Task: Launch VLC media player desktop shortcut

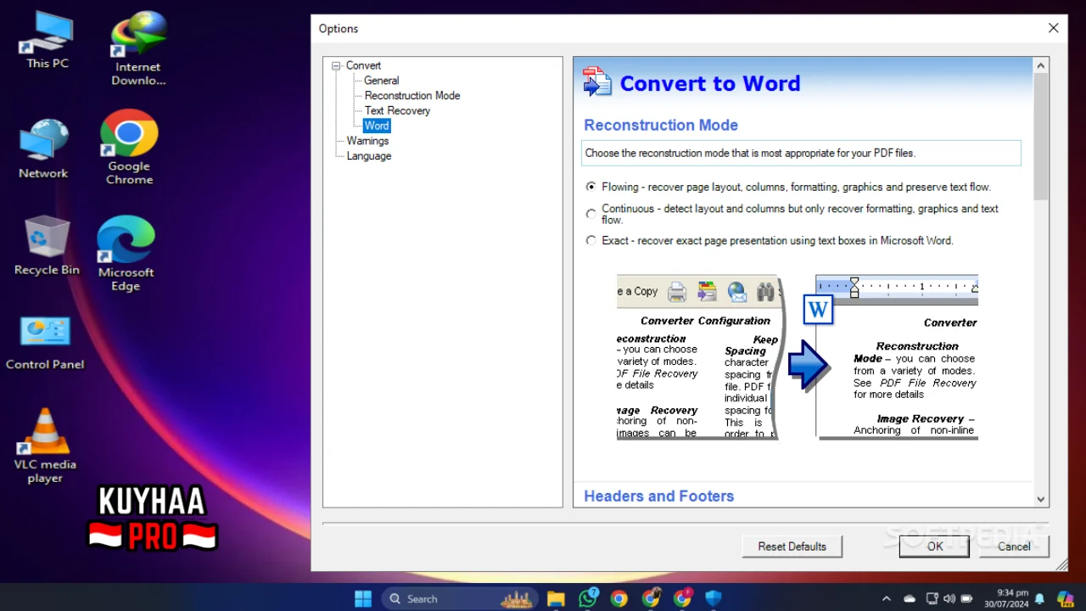Action: click(45, 446)
